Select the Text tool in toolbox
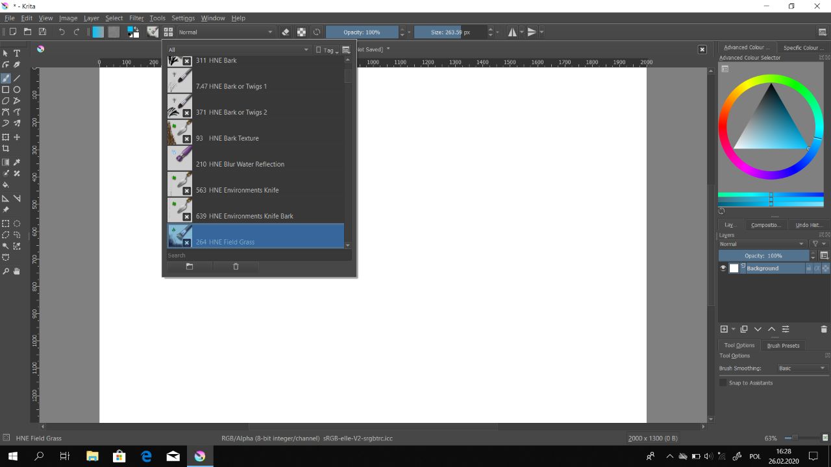The height and width of the screenshot is (467, 831). [x=17, y=53]
